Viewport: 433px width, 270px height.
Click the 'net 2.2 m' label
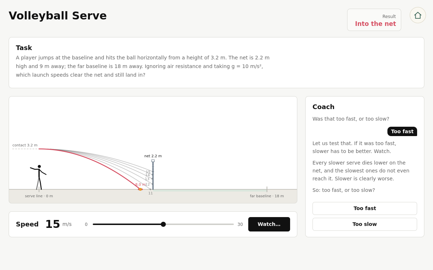[x=153, y=156]
